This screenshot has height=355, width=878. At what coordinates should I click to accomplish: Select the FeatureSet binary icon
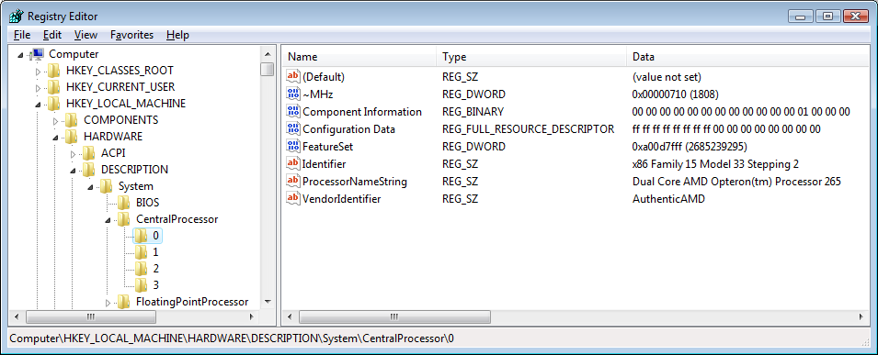coord(293,147)
